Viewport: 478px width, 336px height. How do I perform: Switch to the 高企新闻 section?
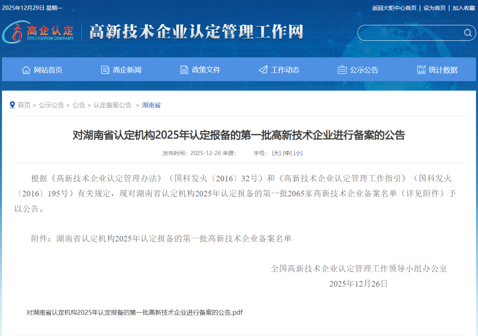point(127,70)
